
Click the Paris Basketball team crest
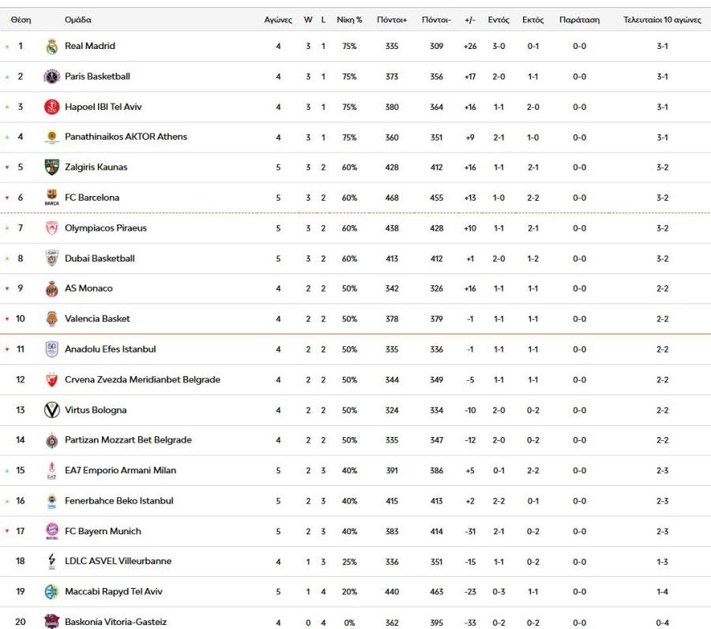pos(51,77)
